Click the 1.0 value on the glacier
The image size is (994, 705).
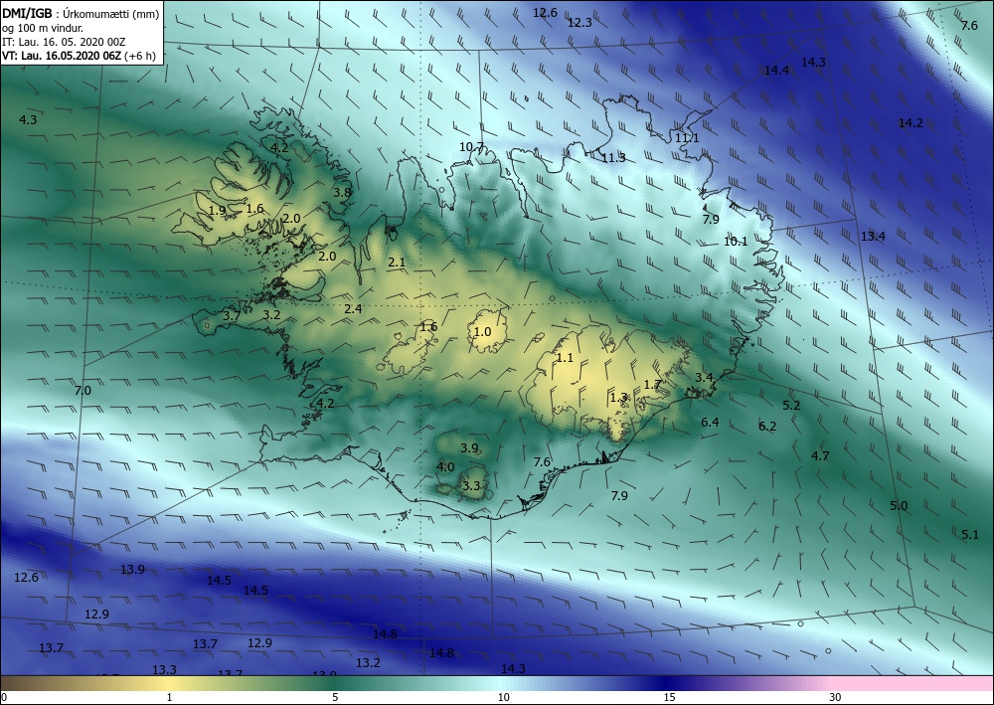[482, 331]
